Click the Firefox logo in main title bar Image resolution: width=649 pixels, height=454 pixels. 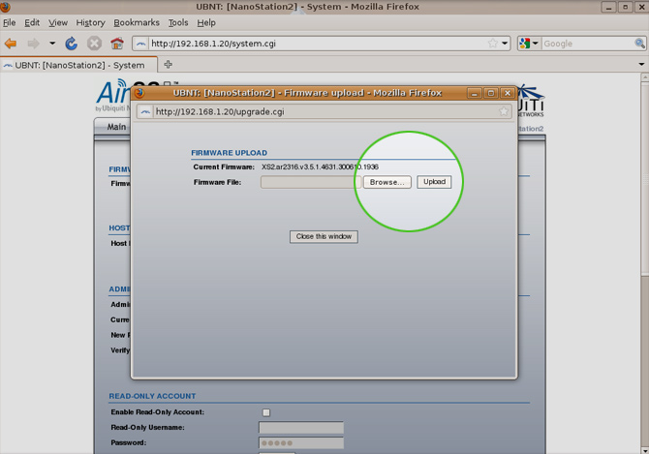point(5,6)
